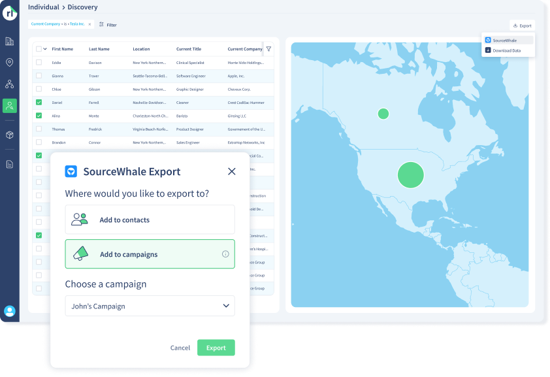Open the Export menu button at top right
The image size is (550, 377).
pyautogui.click(x=522, y=25)
